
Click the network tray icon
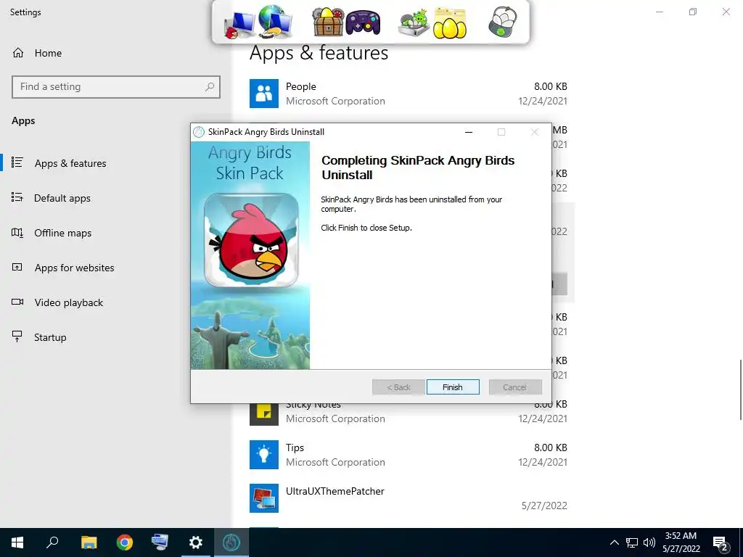tap(632, 542)
